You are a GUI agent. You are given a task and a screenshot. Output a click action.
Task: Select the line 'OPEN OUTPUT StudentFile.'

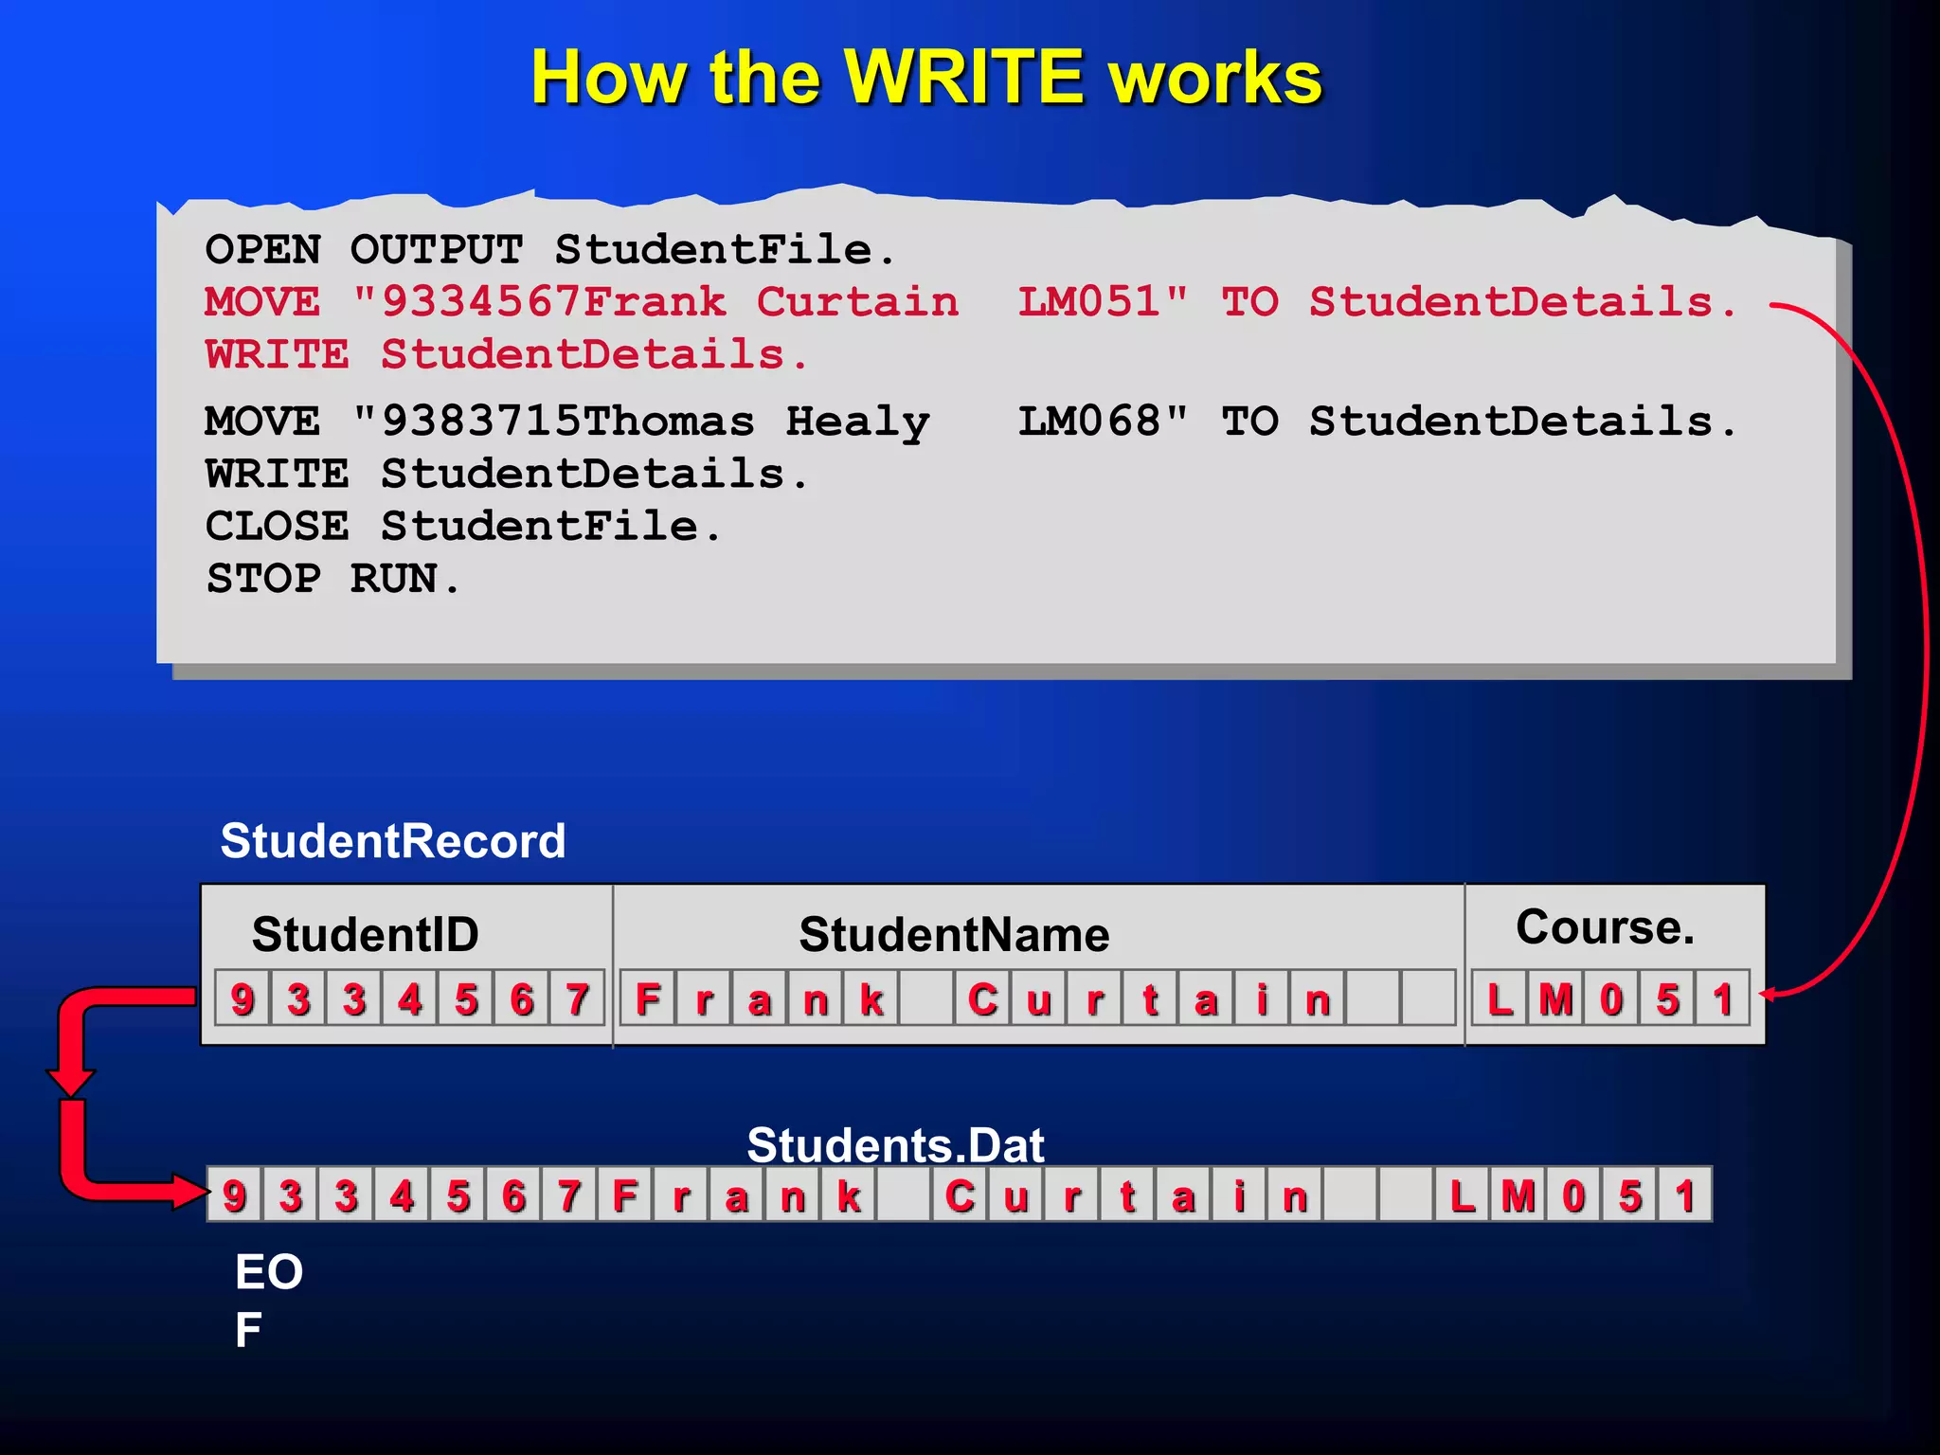click(x=549, y=250)
